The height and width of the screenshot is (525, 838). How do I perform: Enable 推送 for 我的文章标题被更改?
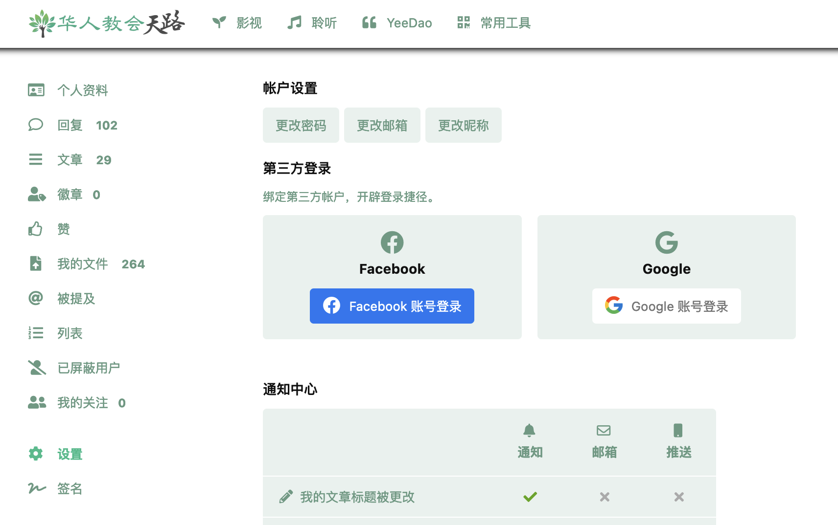678,497
